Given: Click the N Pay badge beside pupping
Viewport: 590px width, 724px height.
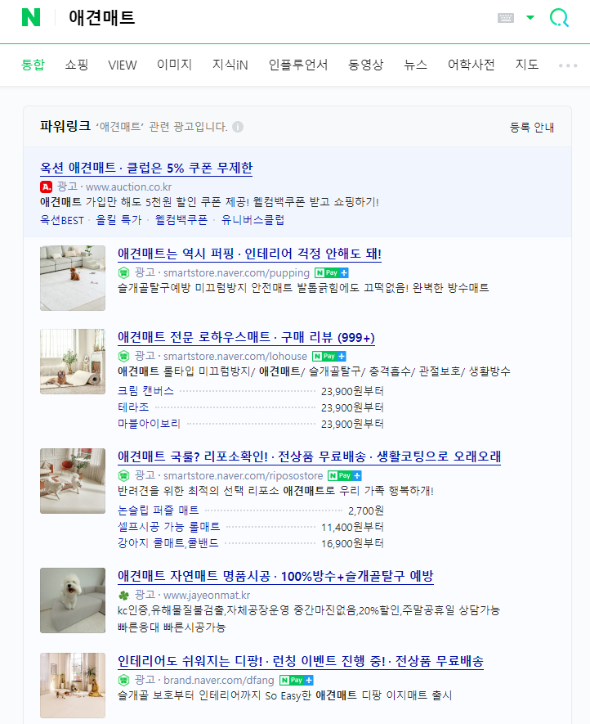Looking at the screenshot, I should [331, 273].
